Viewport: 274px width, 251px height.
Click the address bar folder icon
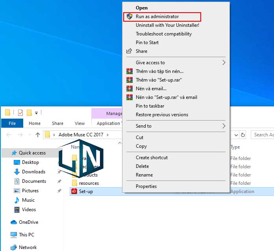(47, 135)
